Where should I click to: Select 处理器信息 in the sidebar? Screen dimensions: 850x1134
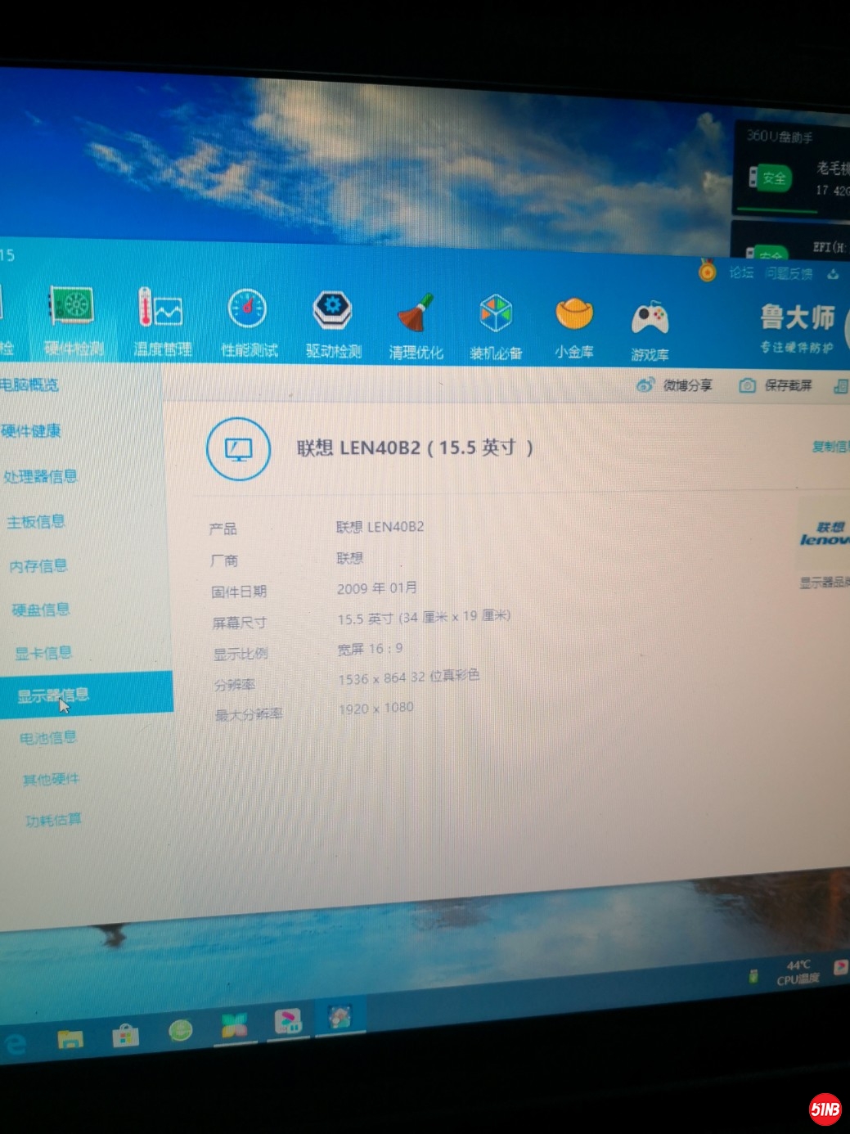point(40,475)
